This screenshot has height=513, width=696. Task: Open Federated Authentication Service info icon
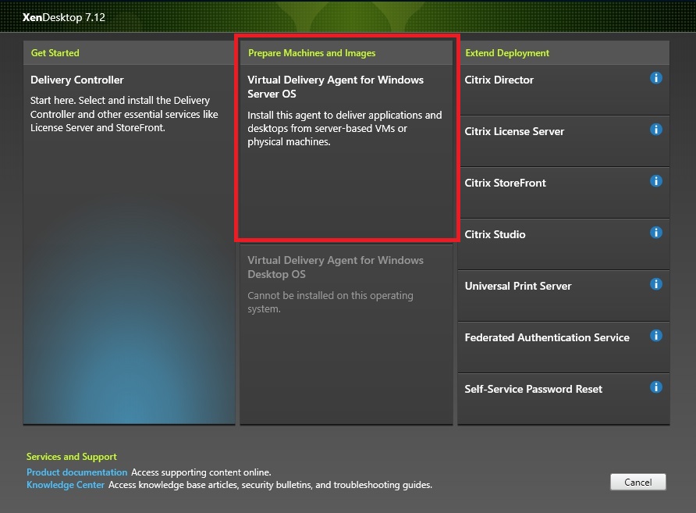[x=656, y=336]
